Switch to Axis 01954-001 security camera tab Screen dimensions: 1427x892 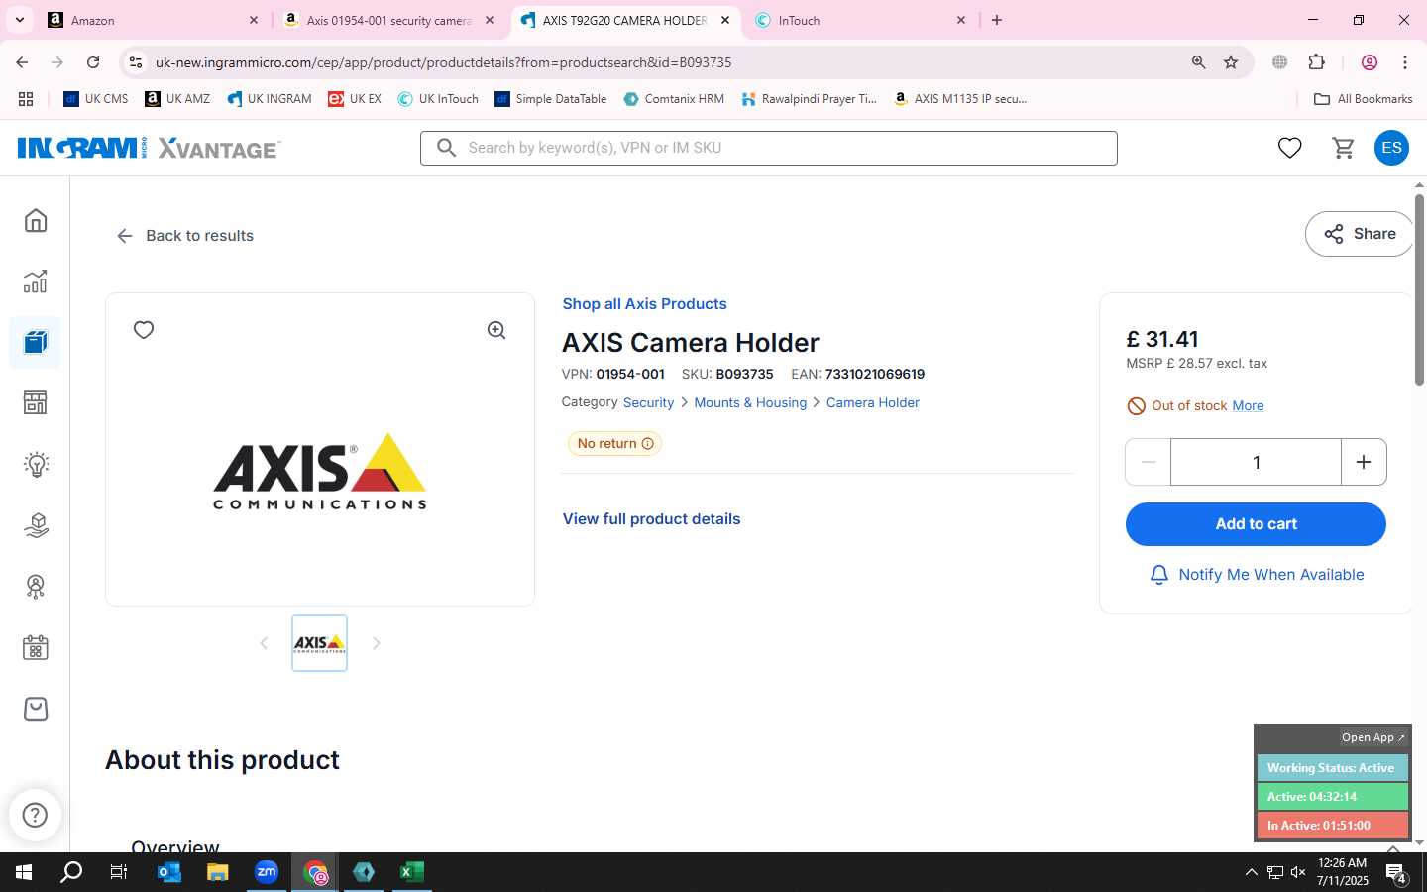[x=388, y=20]
